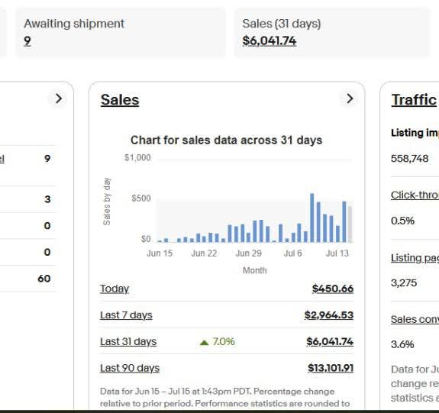Open the Sales heading link
Screen dimensions: 439x413
click(x=120, y=100)
